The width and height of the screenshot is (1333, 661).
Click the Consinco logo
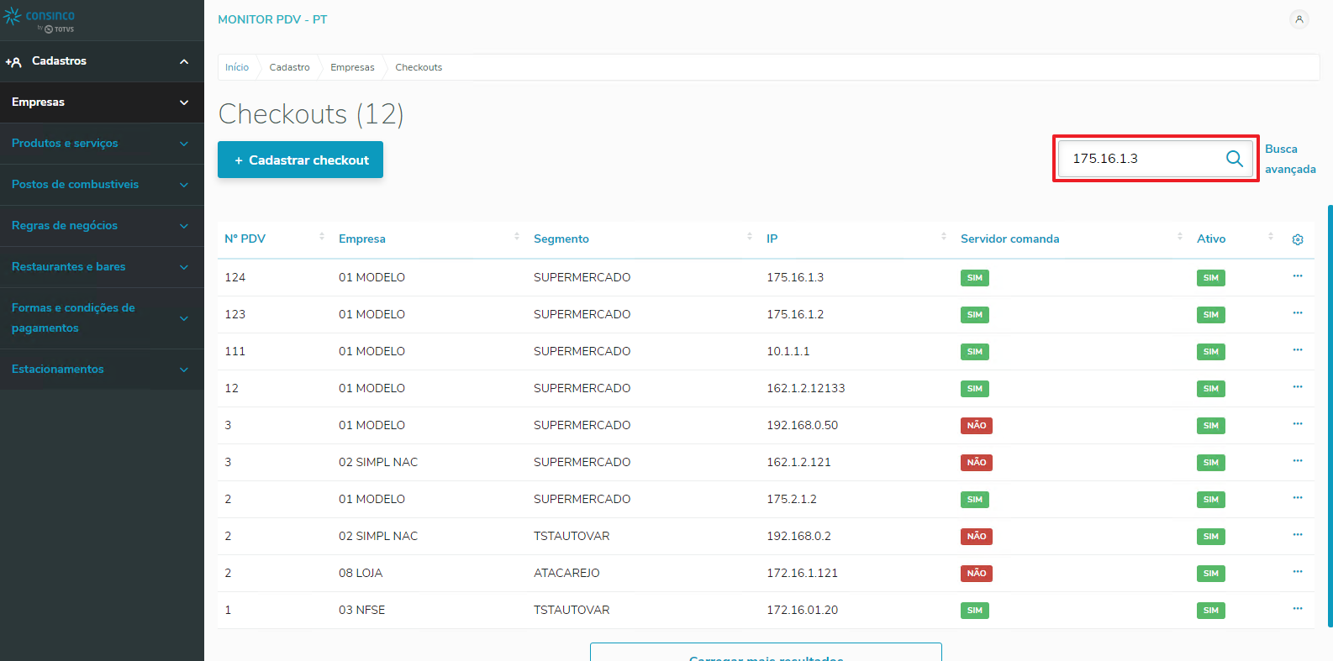[x=40, y=20]
